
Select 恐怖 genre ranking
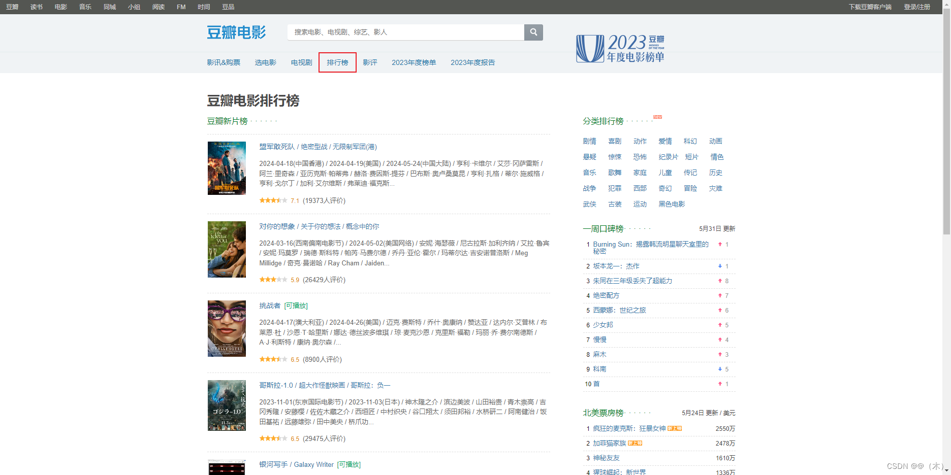640,157
